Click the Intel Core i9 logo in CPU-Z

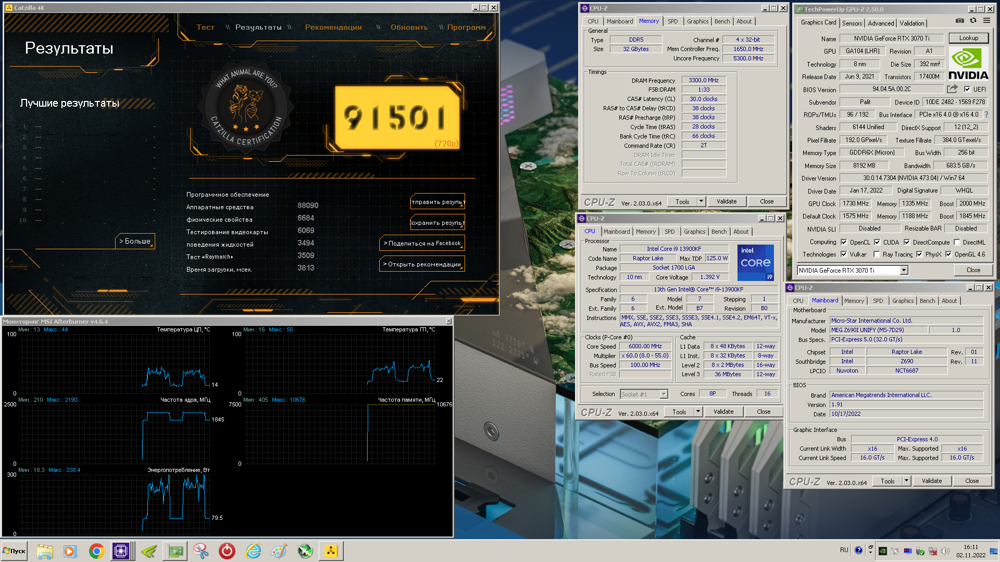click(756, 263)
